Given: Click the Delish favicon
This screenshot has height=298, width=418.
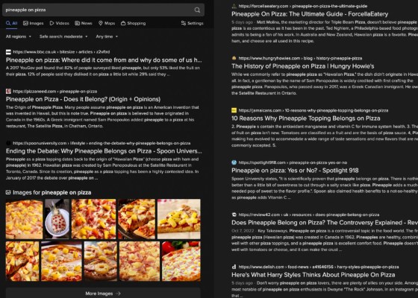Looking at the screenshot, I should click(x=234, y=267).
